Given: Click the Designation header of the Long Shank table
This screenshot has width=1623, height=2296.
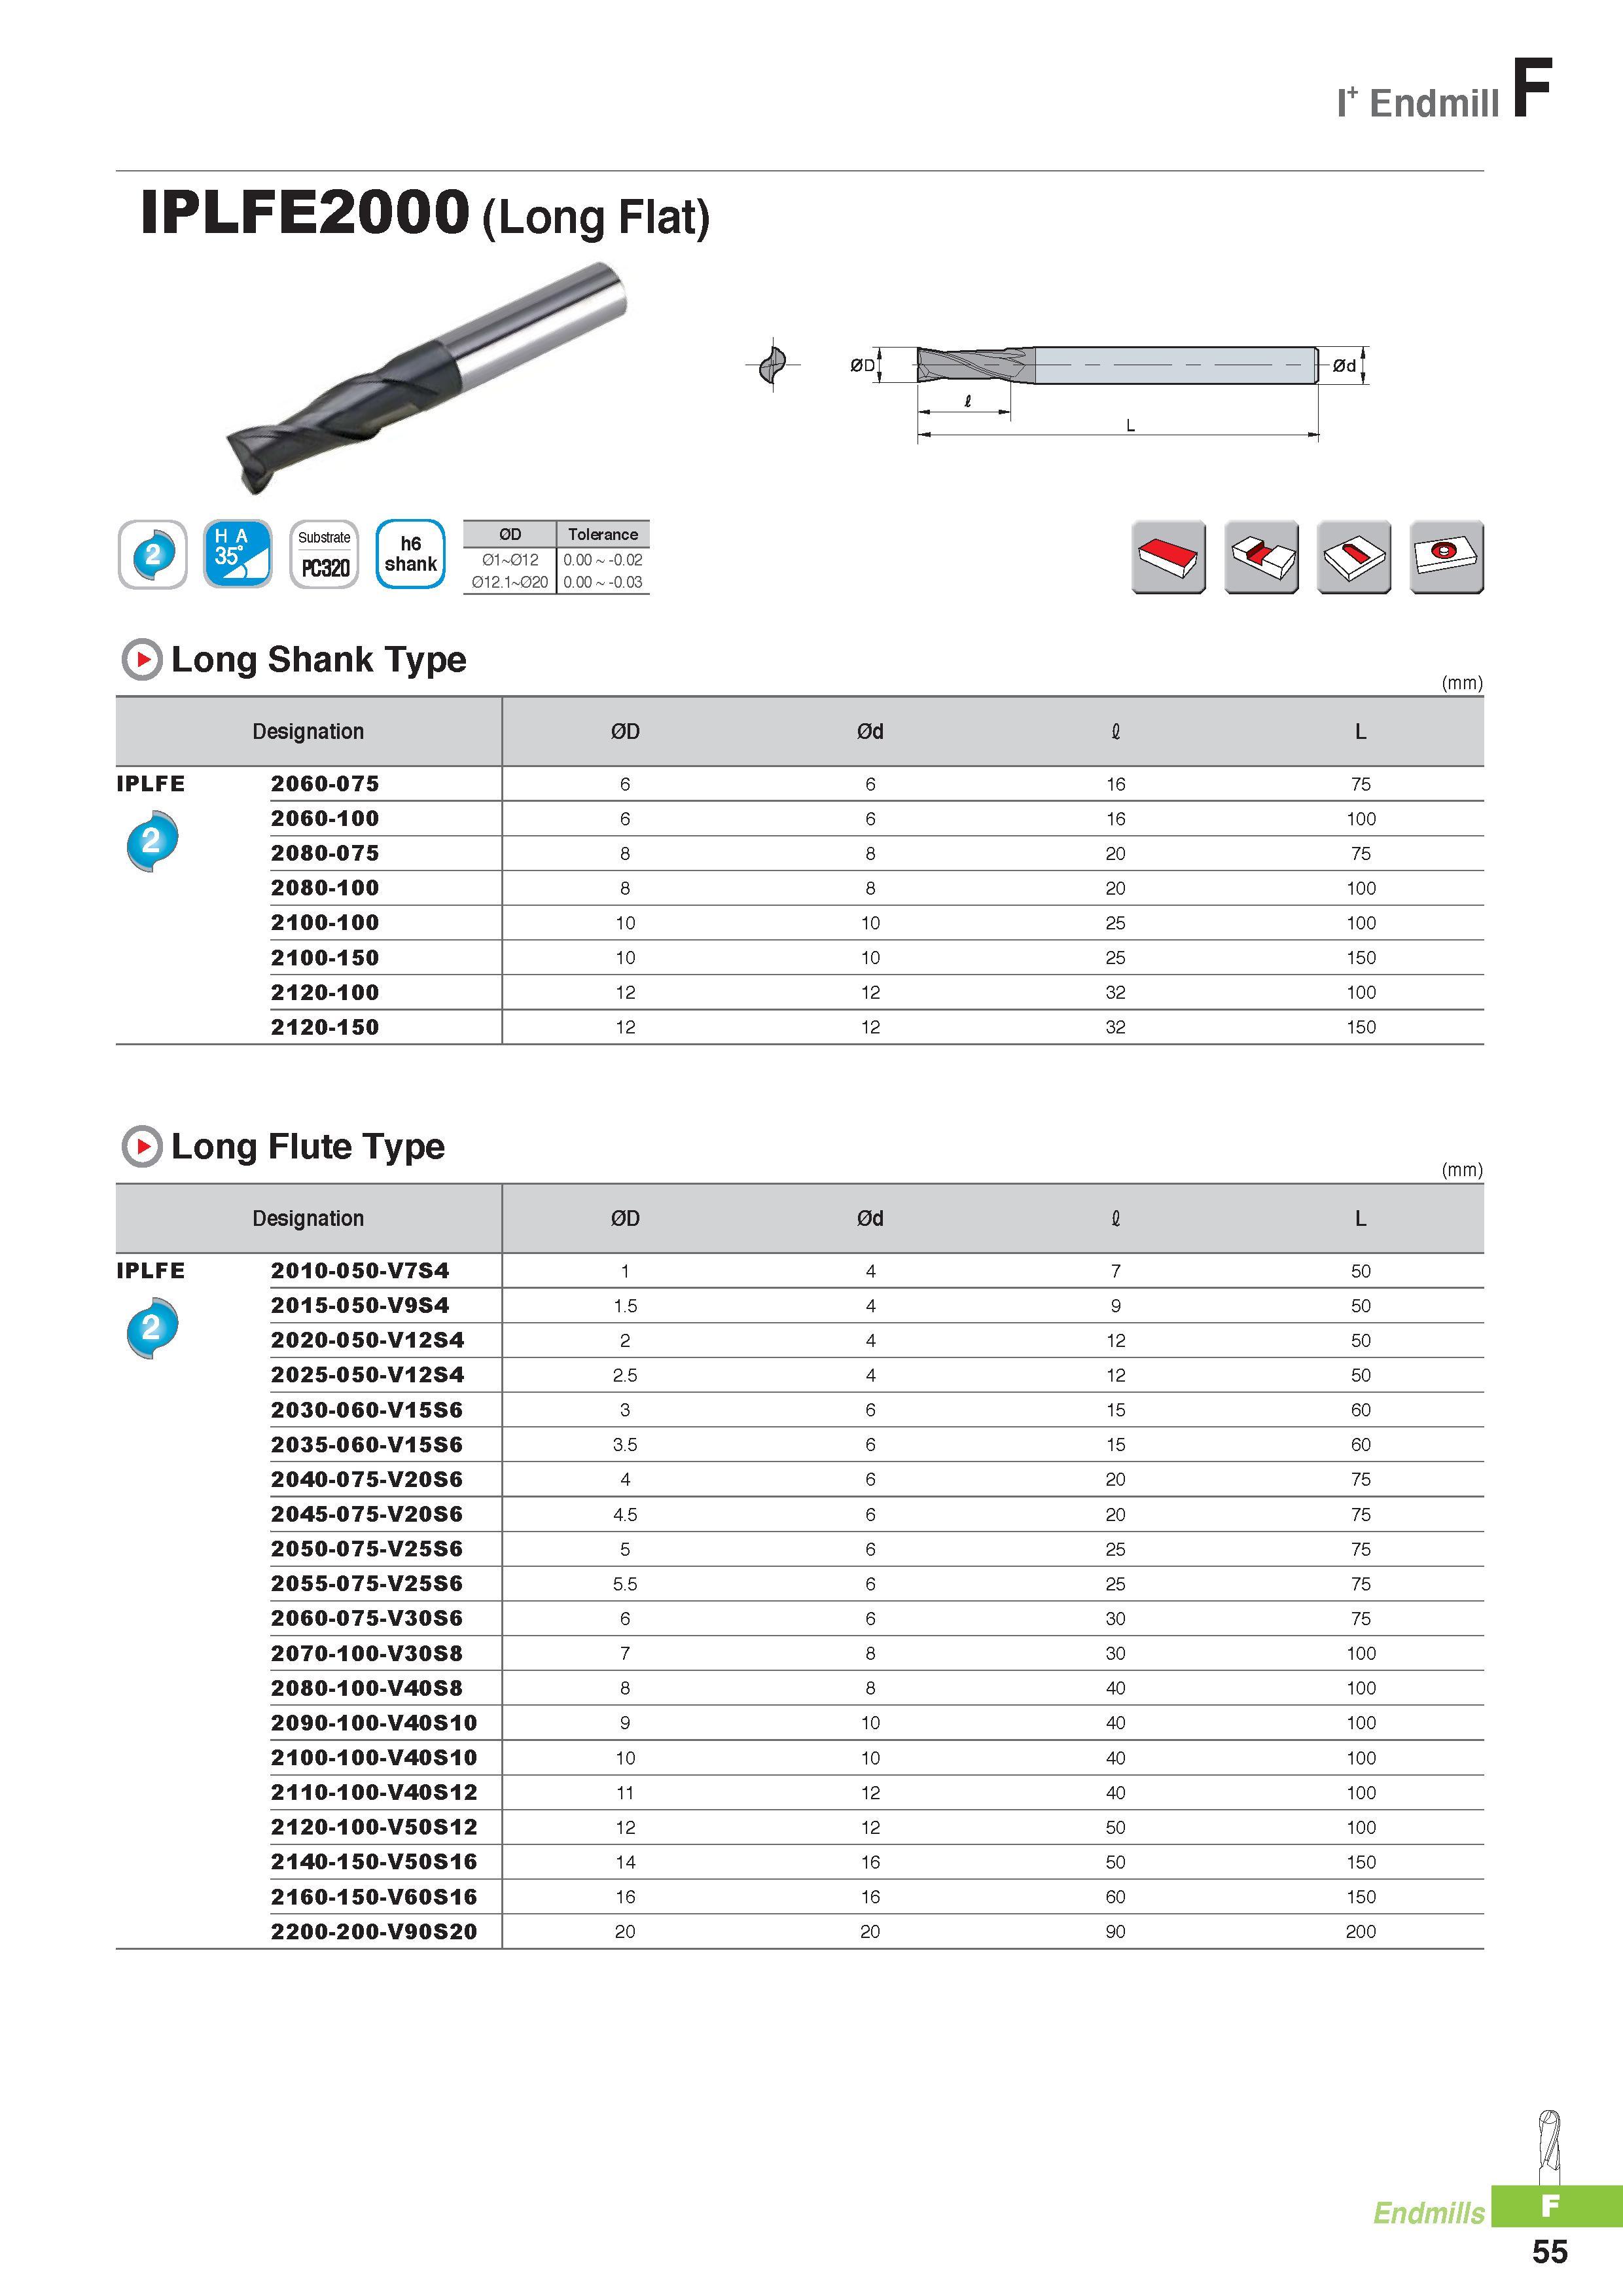Looking at the screenshot, I should click(308, 732).
